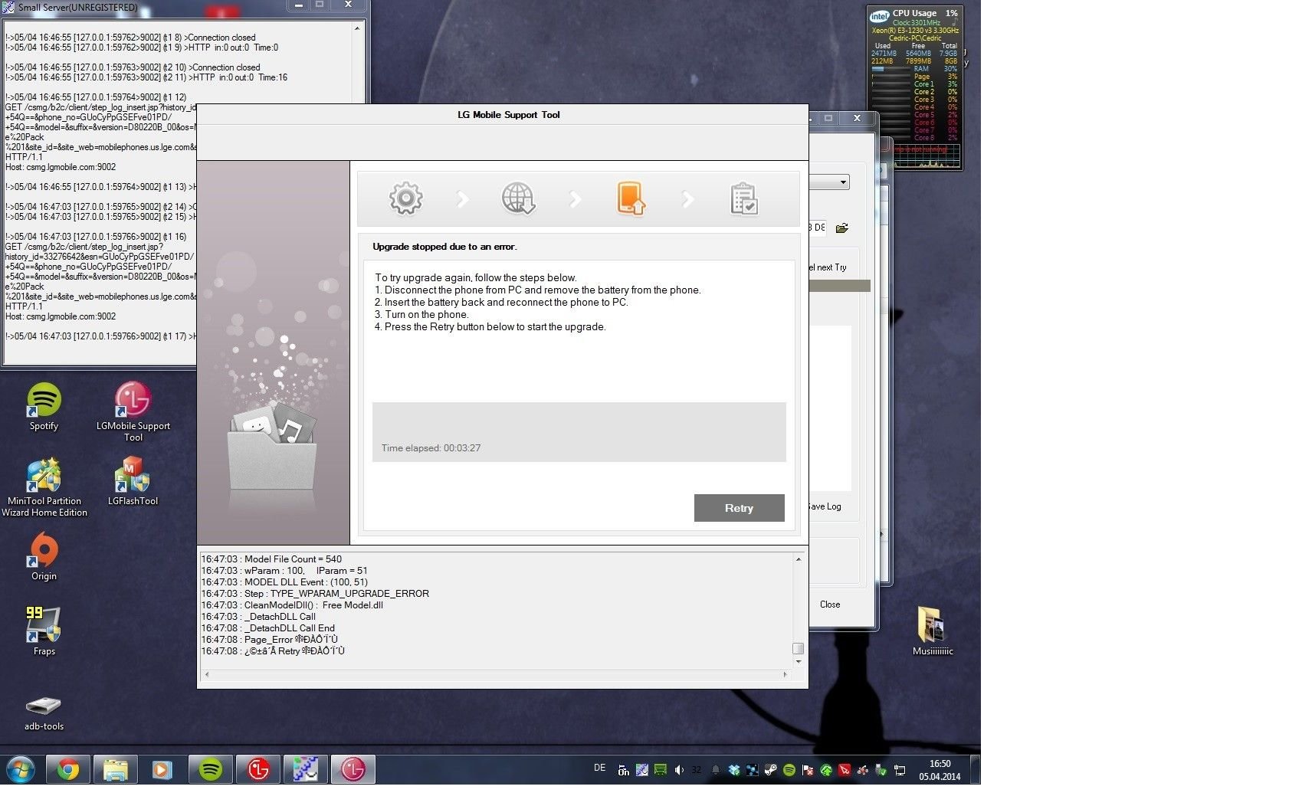Open media player icon in taskbar
Screen dimensions: 1289x806
(162, 769)
